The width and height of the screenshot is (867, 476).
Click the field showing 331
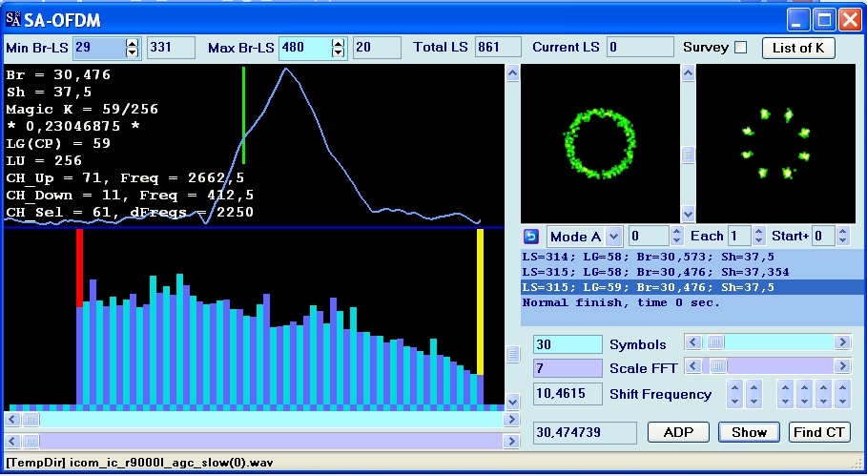coord(171,48)
